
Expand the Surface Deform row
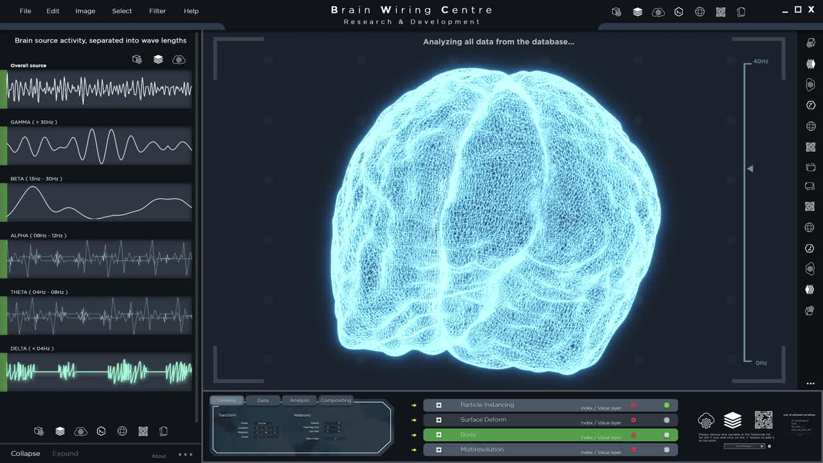440,419
